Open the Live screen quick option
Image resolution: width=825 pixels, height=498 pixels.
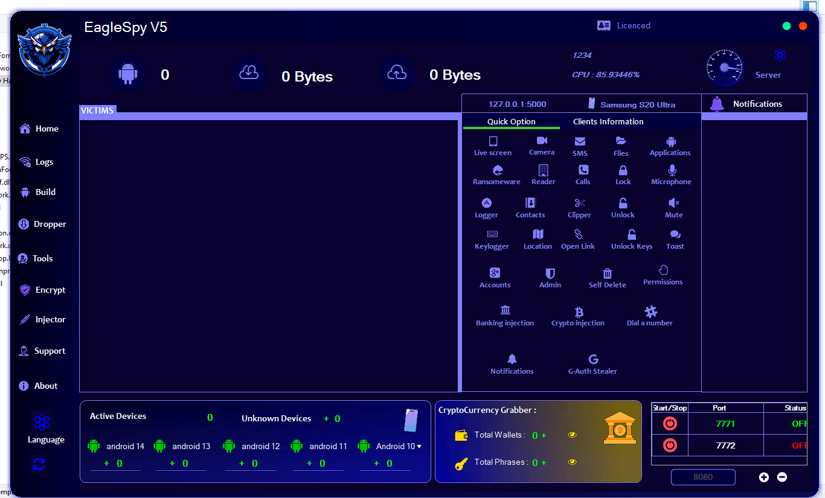(493, 146)
